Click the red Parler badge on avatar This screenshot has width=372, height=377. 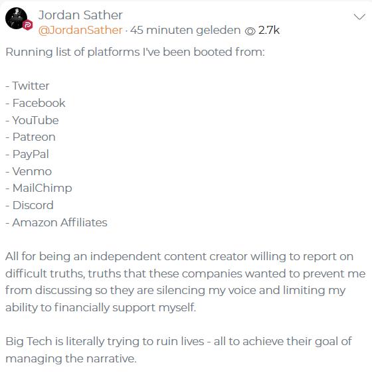point(28,25)
